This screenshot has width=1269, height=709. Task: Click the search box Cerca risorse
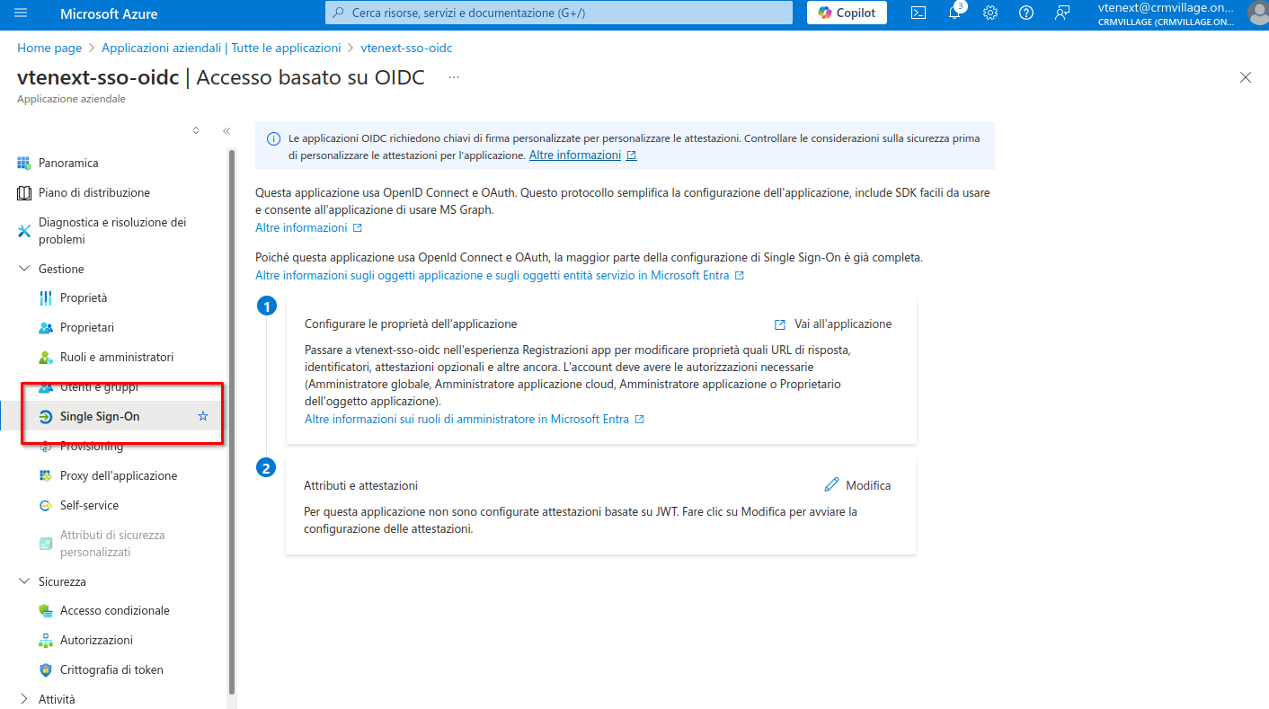click(558, 13)
